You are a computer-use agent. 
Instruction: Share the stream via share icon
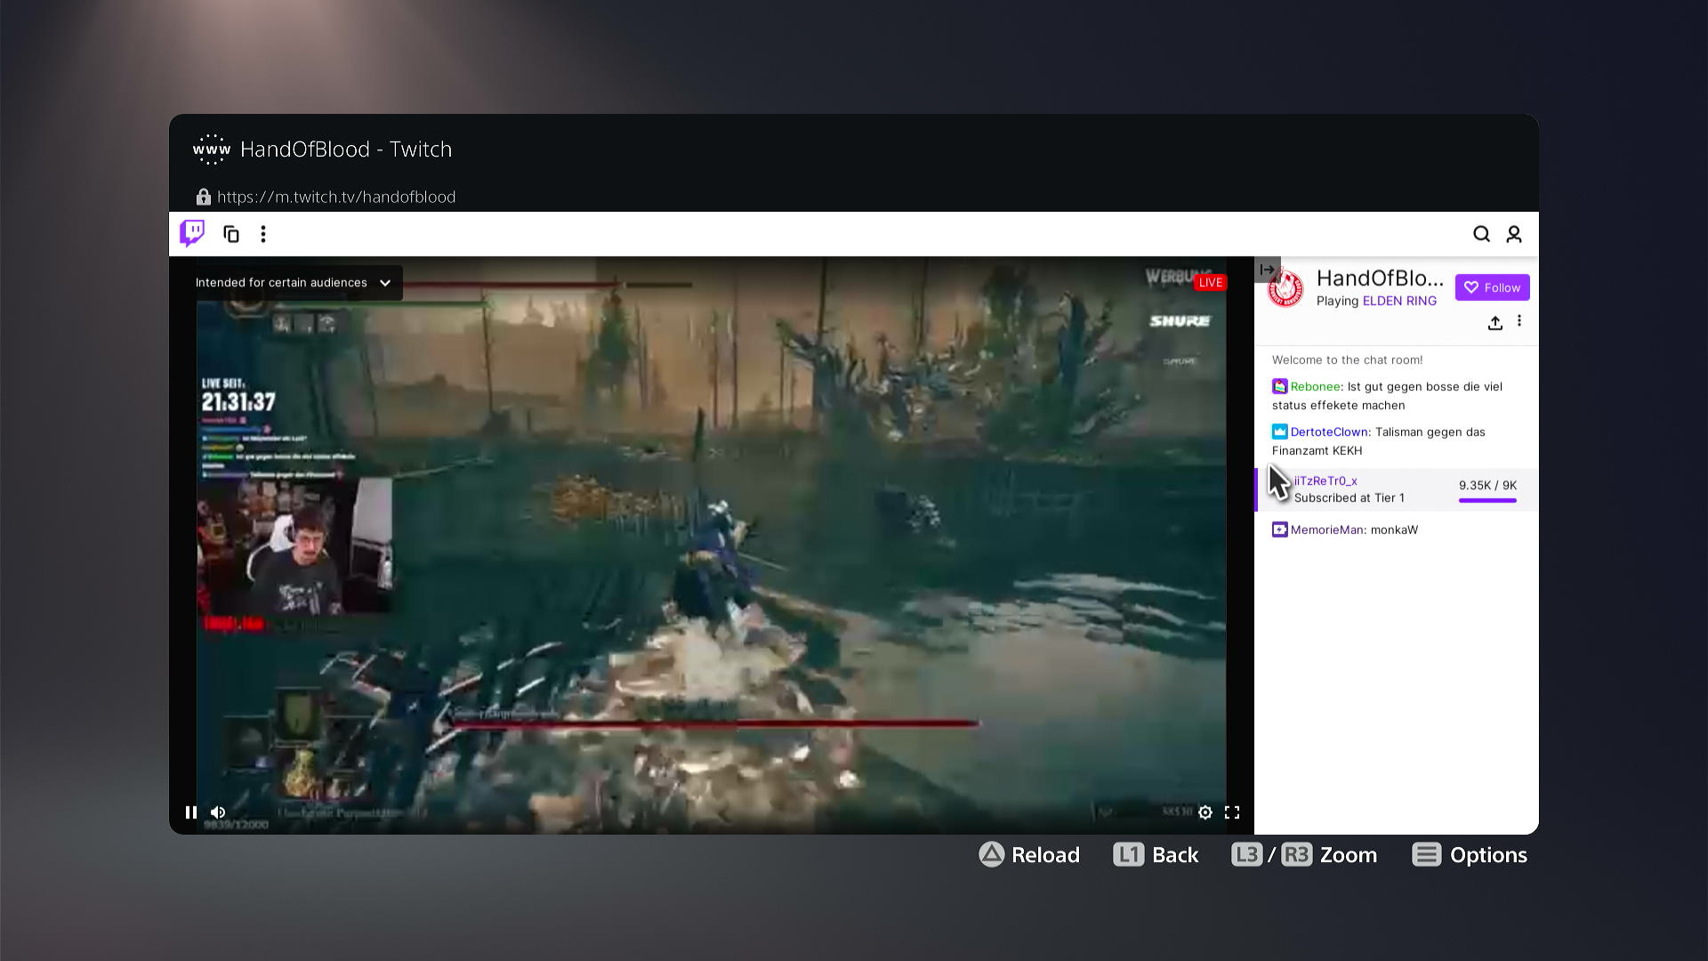tap(1495, 323)
